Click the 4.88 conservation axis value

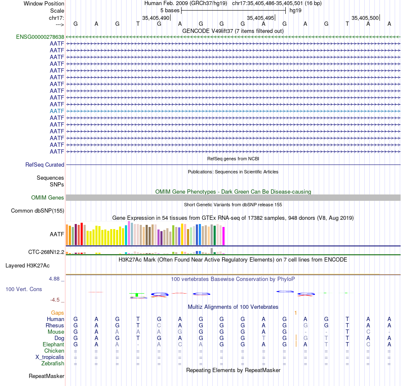tap(54, 279)
